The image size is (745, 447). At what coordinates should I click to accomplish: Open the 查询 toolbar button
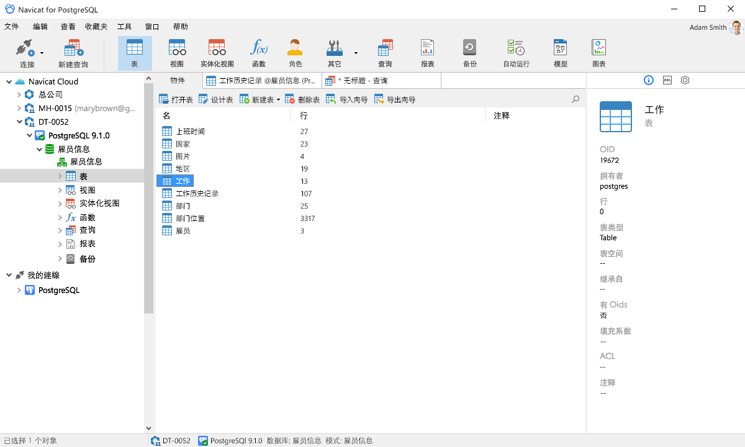[x=385, y=53]
